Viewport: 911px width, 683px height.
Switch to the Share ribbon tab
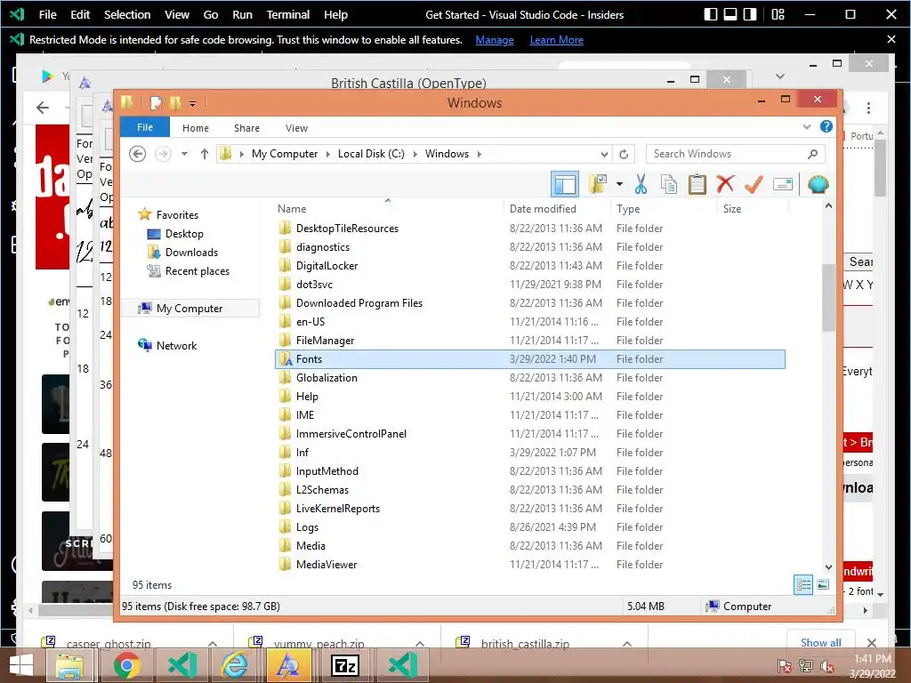click(246, 128)
